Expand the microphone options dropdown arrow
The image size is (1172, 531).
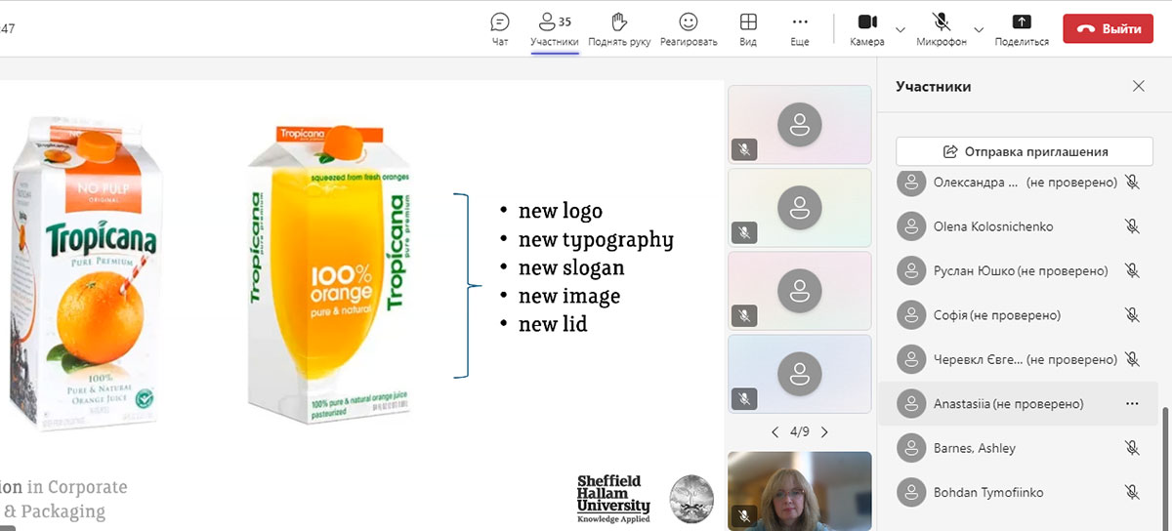click(x=980, y=29)
